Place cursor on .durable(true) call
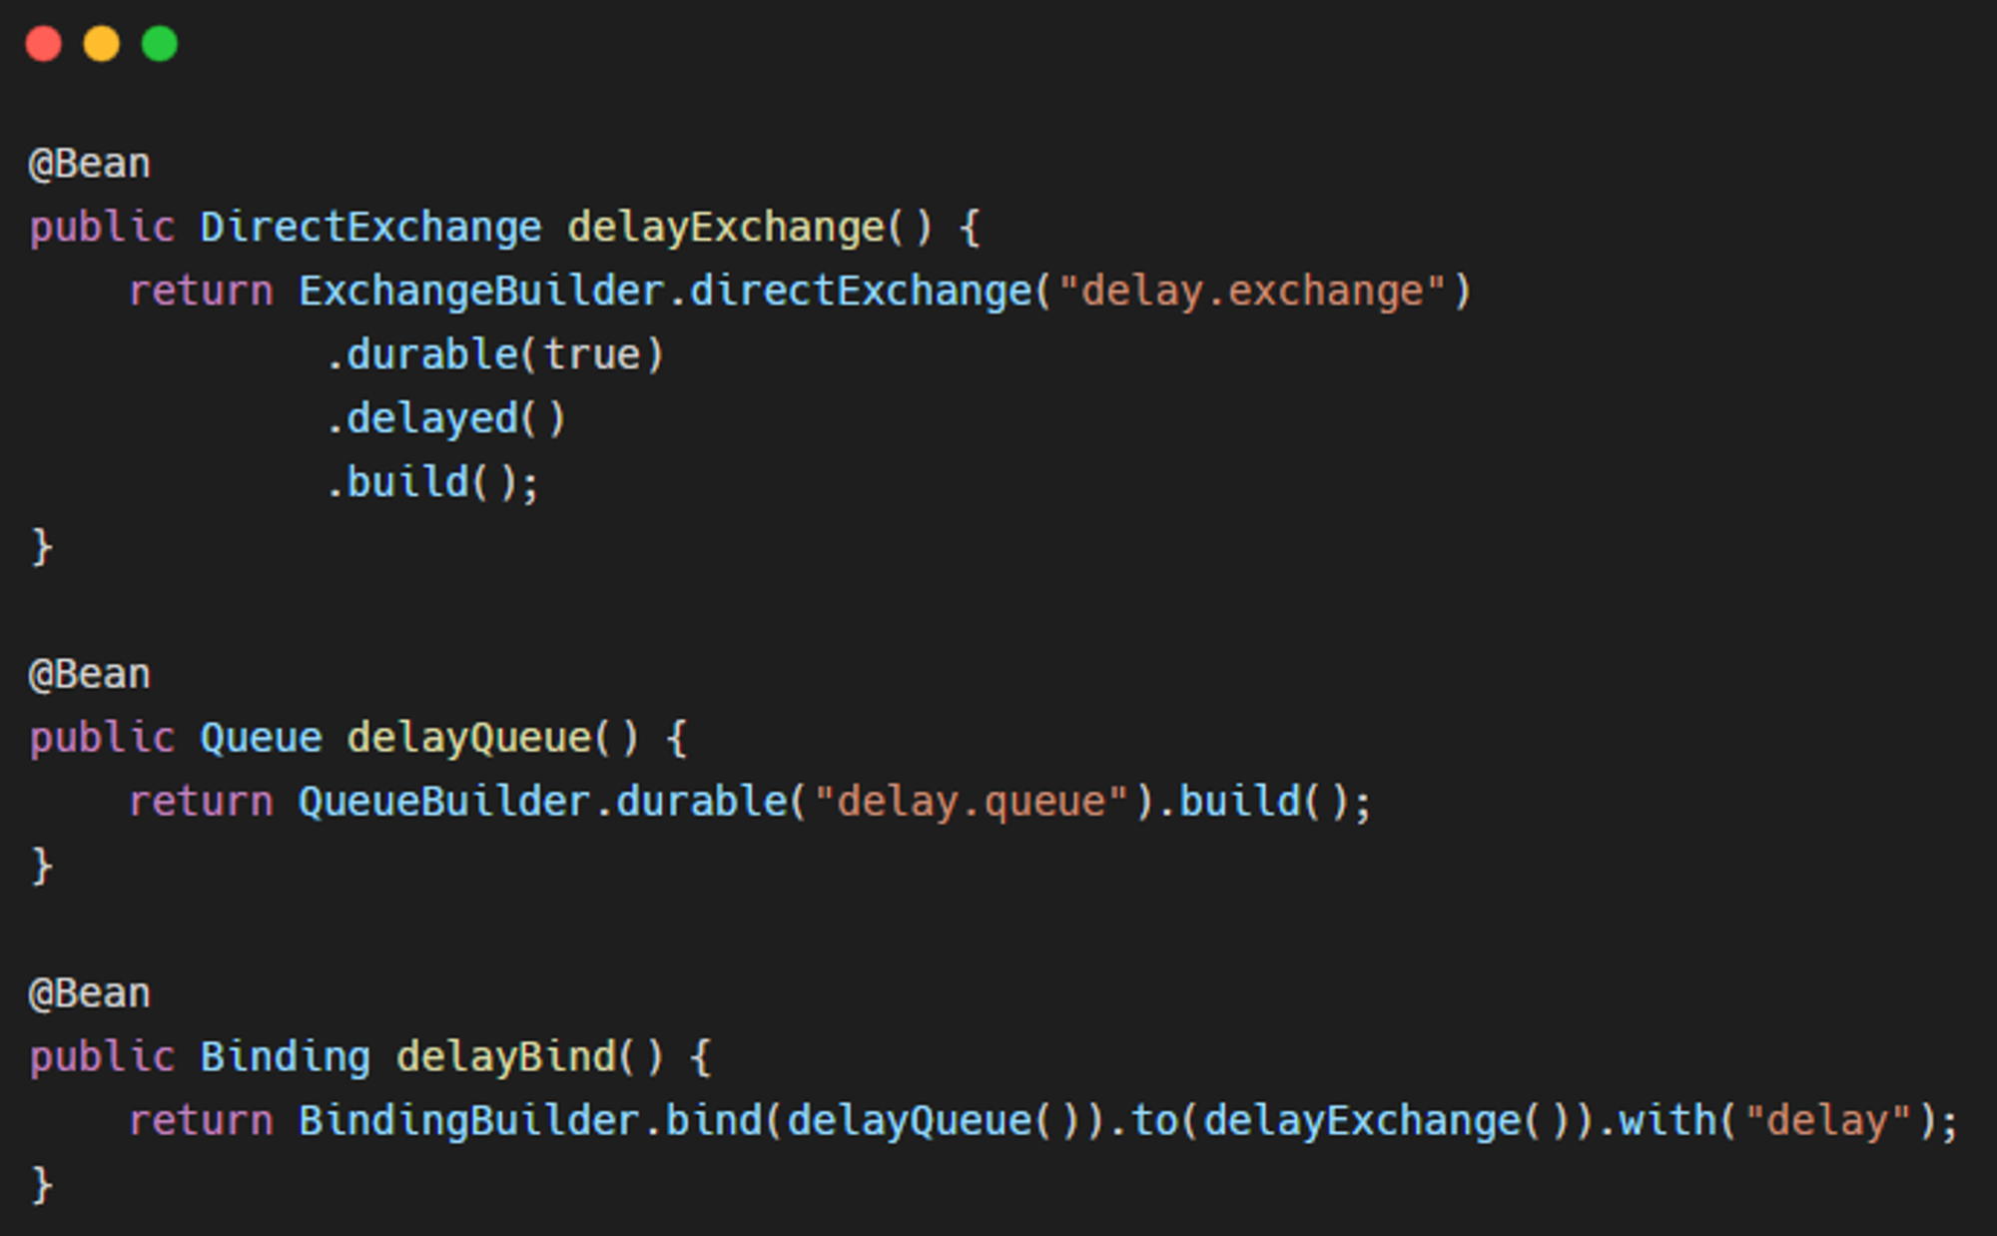This screenshot has width=1997, height=1236. (x=494, y=355)
